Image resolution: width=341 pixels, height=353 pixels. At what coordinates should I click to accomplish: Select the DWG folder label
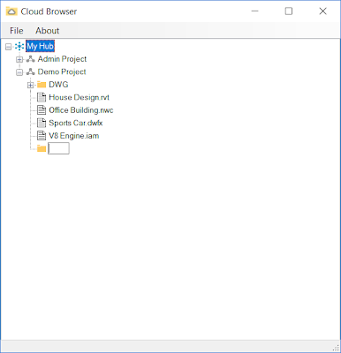pyautogui.click(x=58, y=85)
